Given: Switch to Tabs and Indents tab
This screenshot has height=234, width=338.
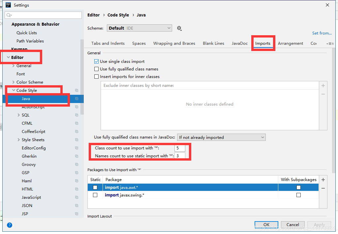Looking at the screenshot, I should 108,43.
